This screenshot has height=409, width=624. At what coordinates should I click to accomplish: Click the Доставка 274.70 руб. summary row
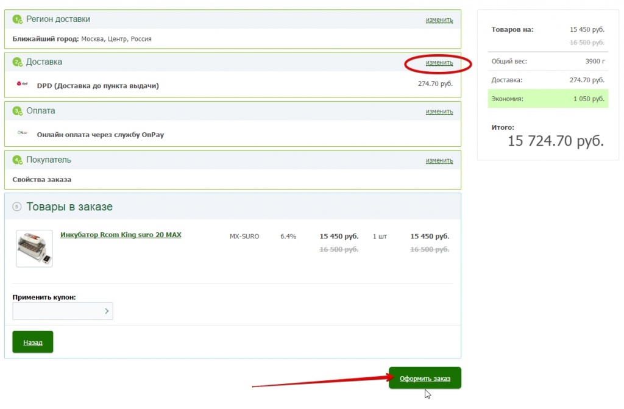[548, 80]
